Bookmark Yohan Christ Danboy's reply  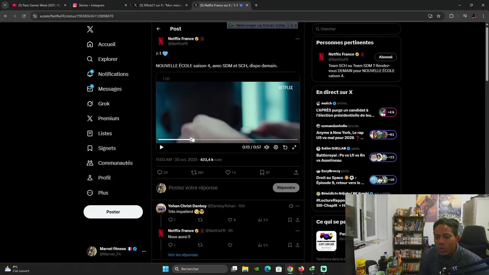pyautogui.click(x=290, y=220)
